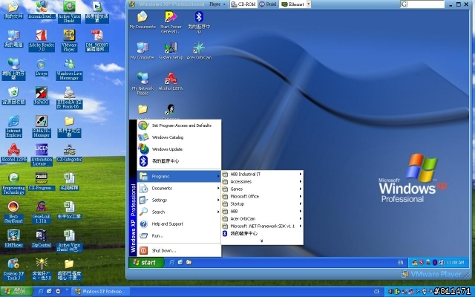Open Search in Start menu
This screenshot has width=475, height=297.
coord(180,212)
